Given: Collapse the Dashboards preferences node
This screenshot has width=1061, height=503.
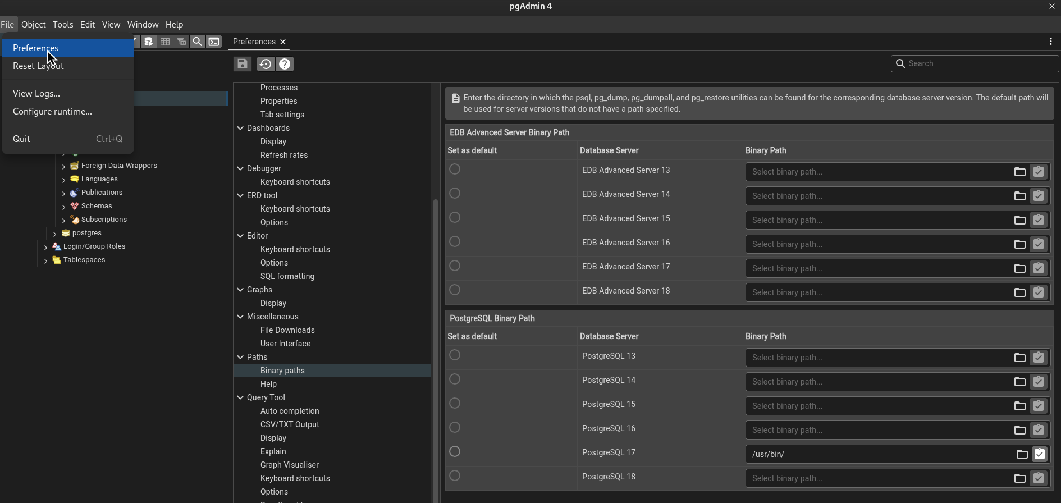Looking at the screenshot, I should (240, 128).
